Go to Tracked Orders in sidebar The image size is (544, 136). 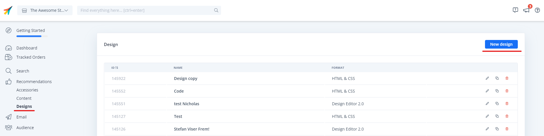[31, 57]
